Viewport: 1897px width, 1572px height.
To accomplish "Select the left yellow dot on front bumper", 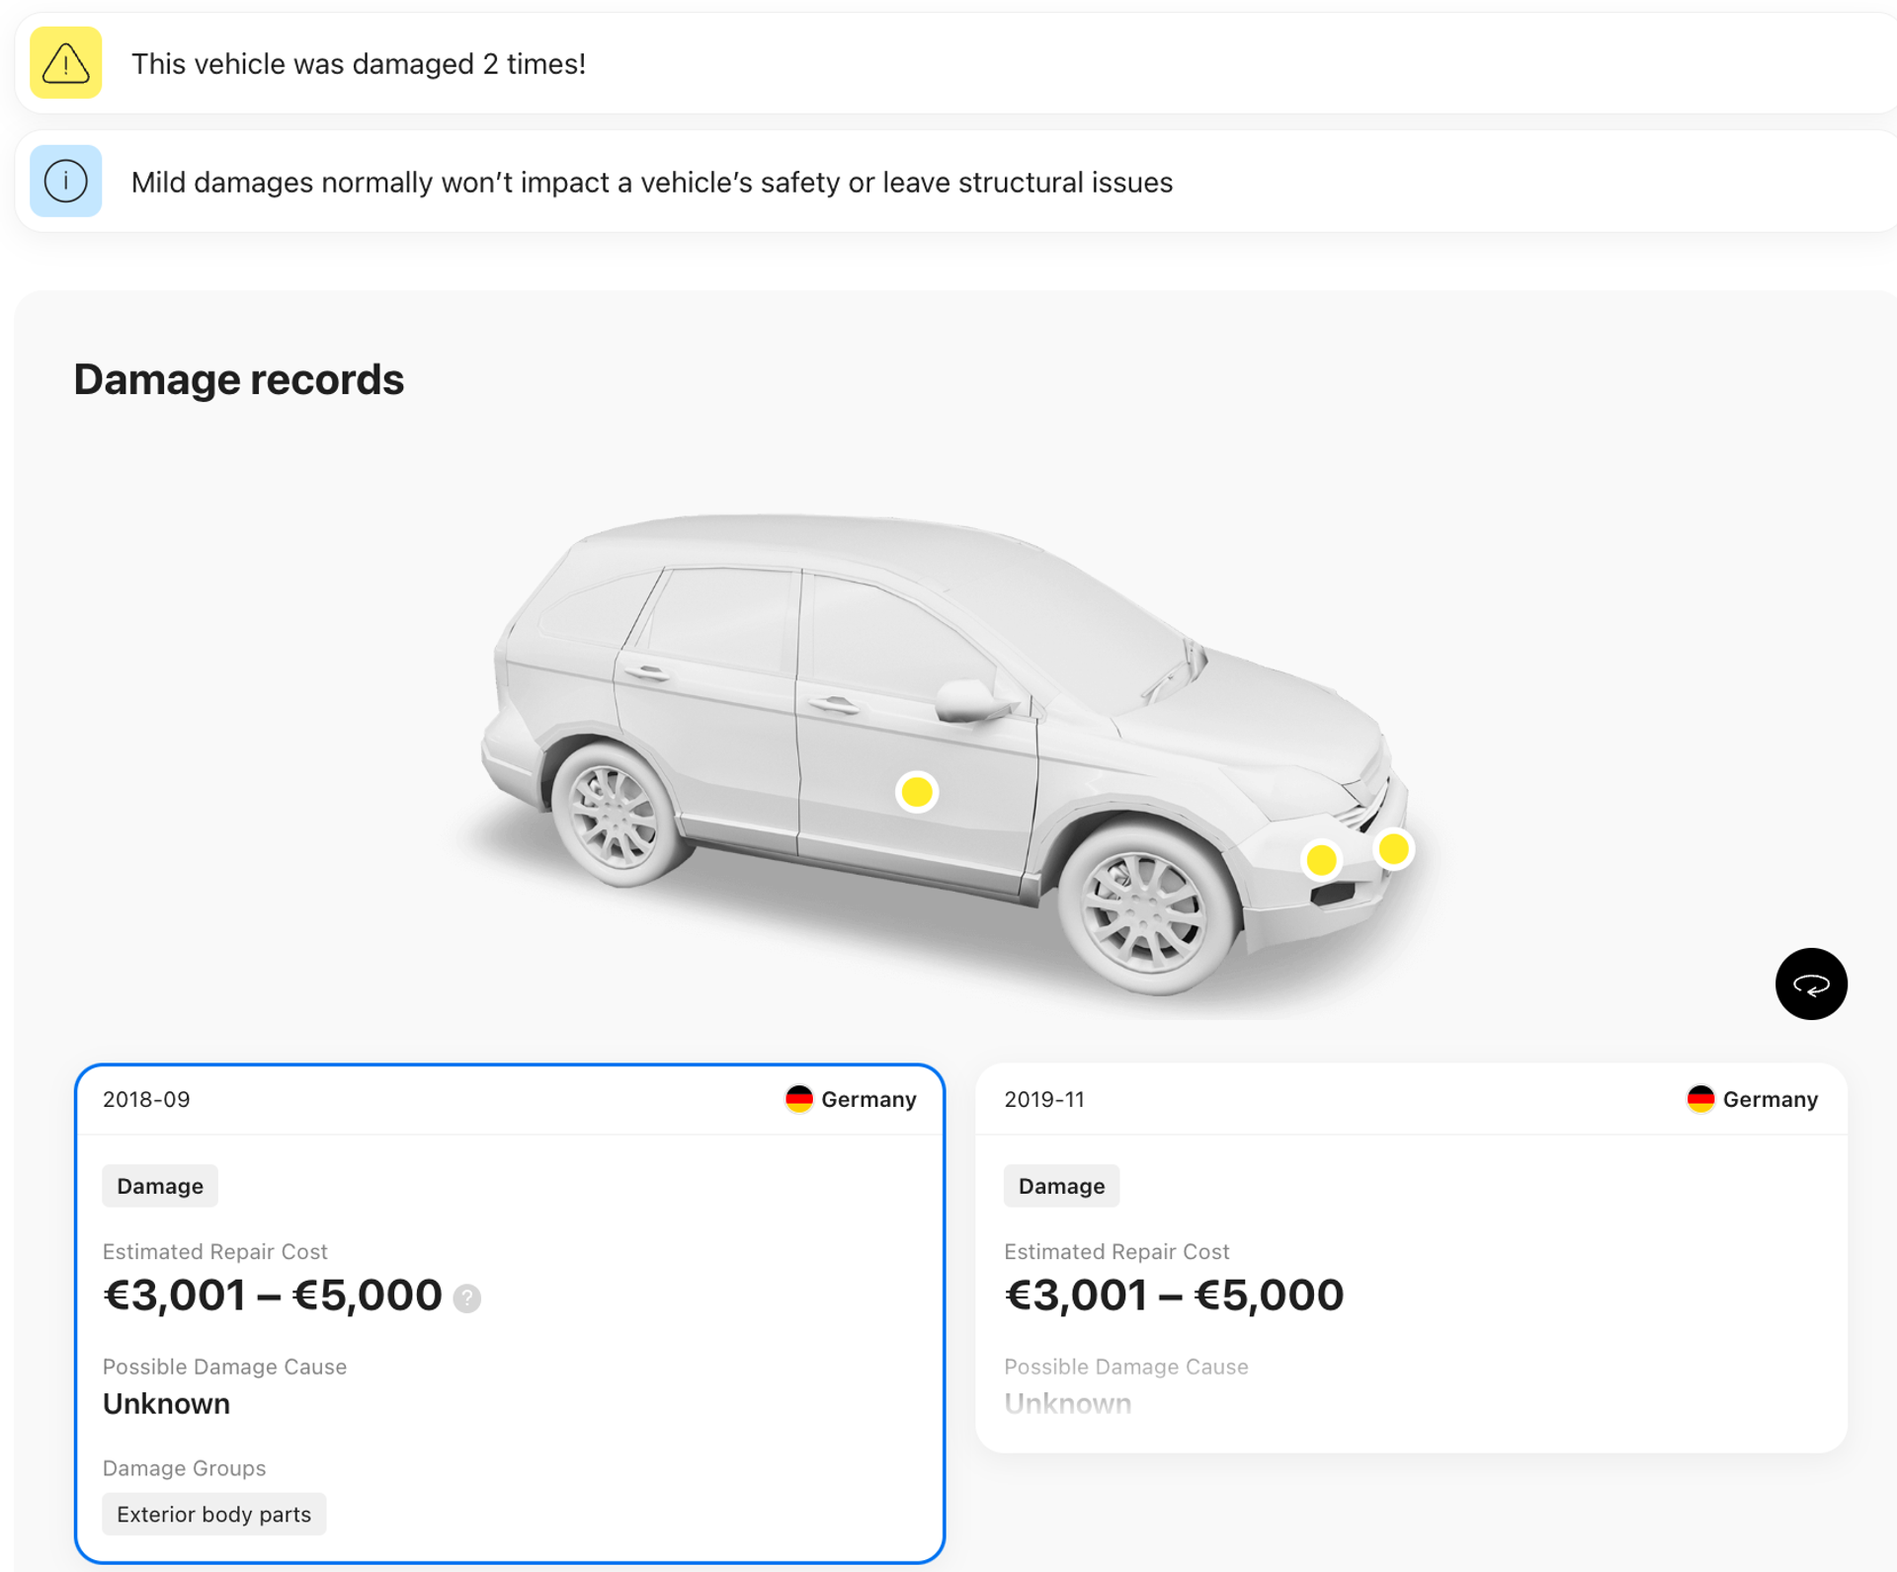I will tap(1321, 860).
